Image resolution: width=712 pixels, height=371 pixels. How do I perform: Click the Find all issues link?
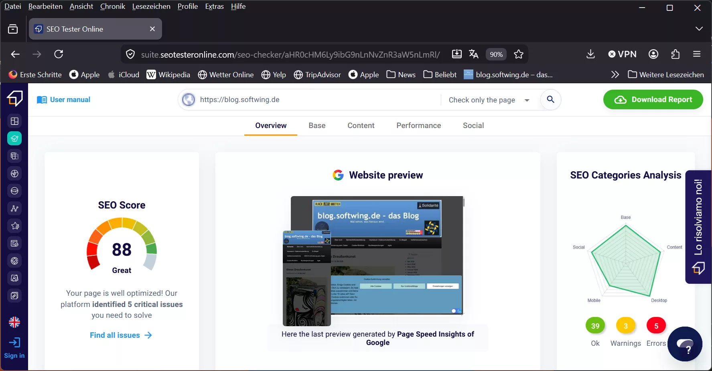tap(121, 335)
